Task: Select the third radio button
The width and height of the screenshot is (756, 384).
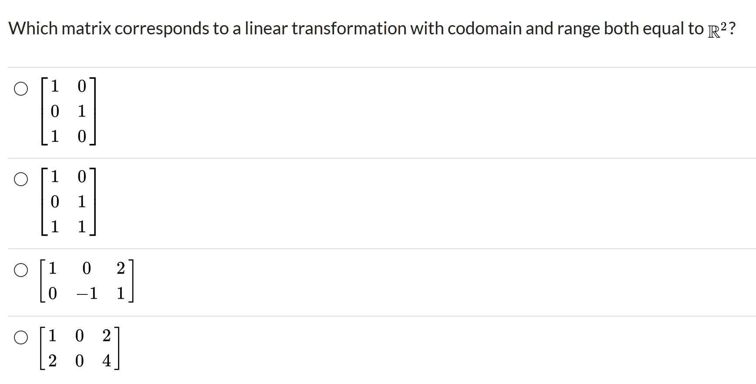Action: click(x=20, y=270)
